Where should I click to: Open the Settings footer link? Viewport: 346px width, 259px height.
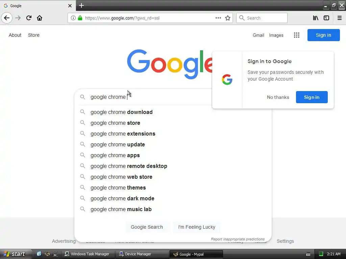tap(285, 241)
